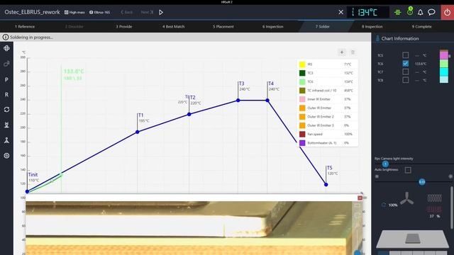Uncheck the TC6 checkbox

click(x=405, y=63)
